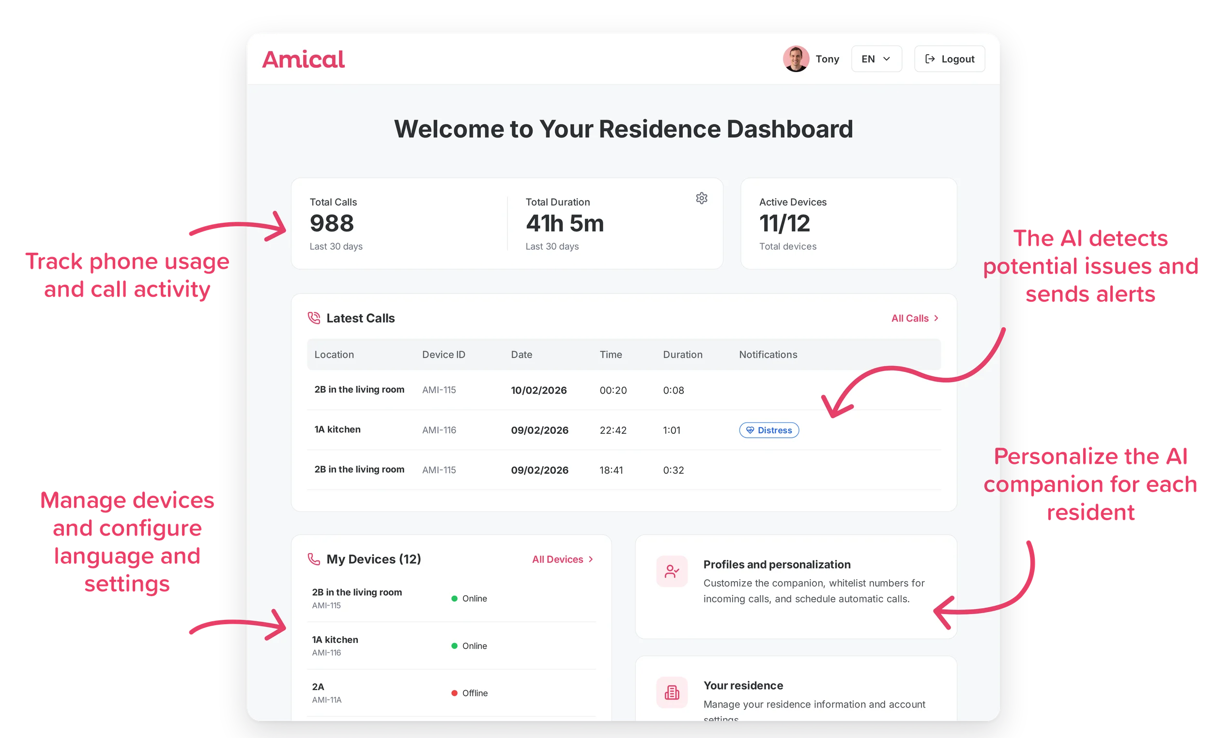The height and width of the screenshot is (738, 1212).
Task: Click the Logout exit arrow icon
Action: click(930, 59)
